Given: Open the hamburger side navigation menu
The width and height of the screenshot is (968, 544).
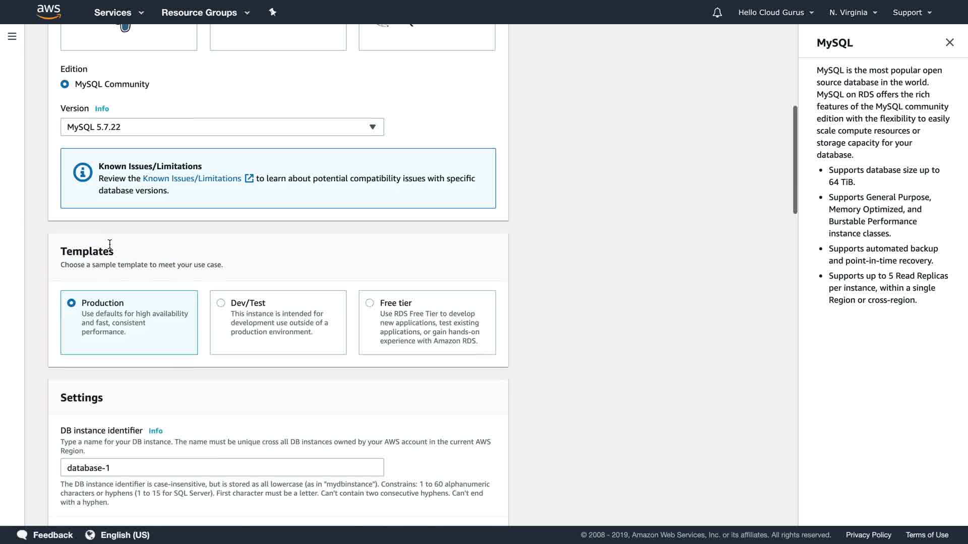Looking at the screenshot, I should 12,36.
